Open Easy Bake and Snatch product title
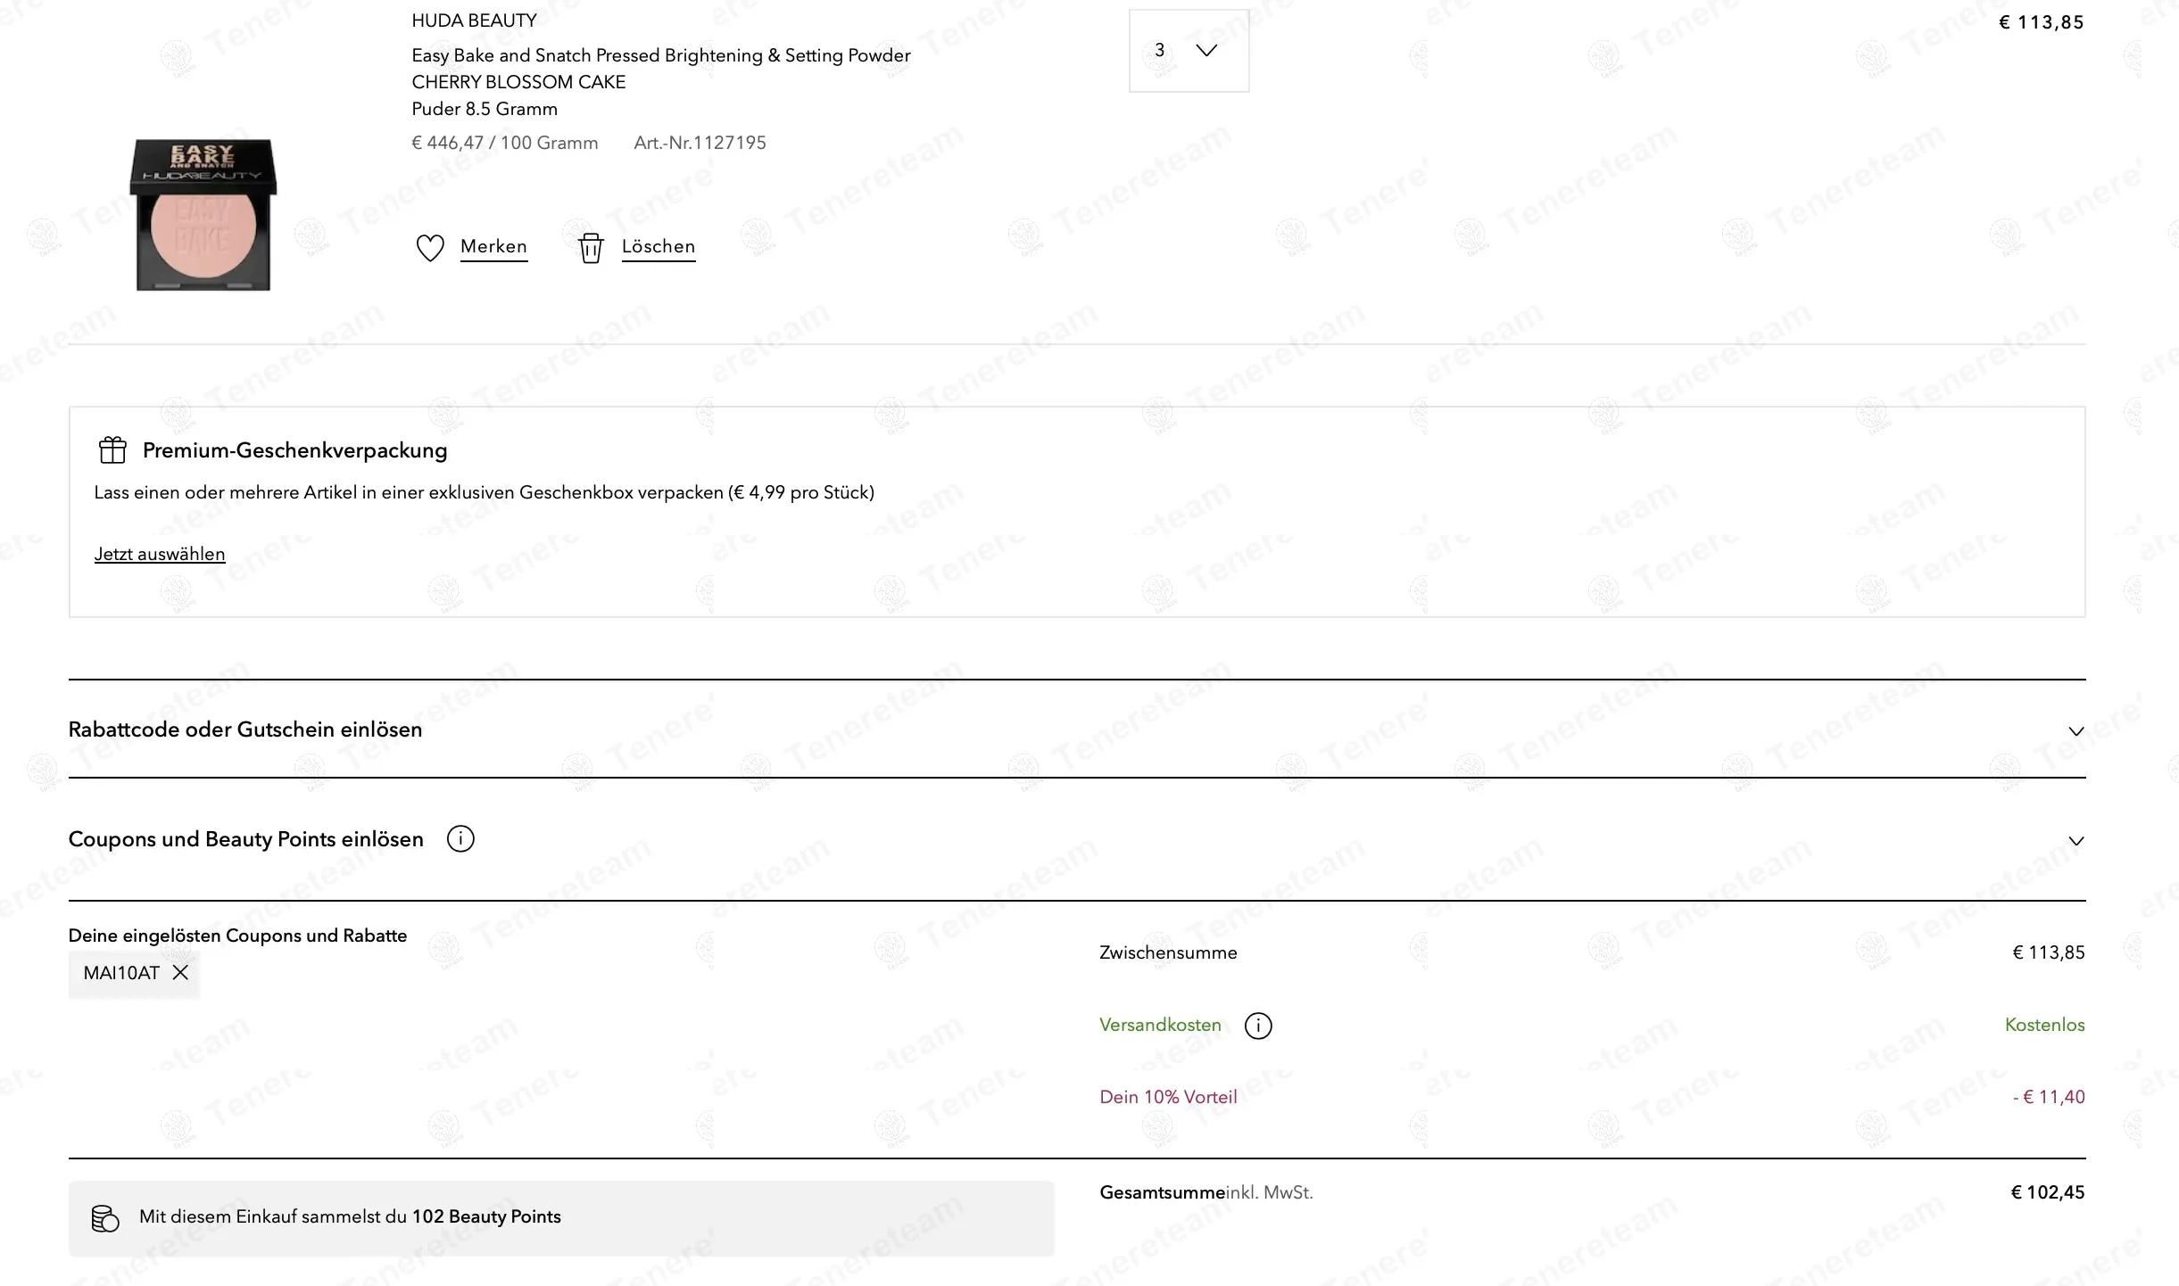 pyautogui.click(x=661, y=55)
